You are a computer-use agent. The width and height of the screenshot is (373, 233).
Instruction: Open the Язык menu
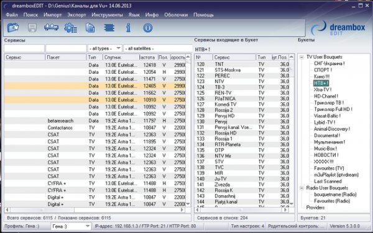click(134, 15)
